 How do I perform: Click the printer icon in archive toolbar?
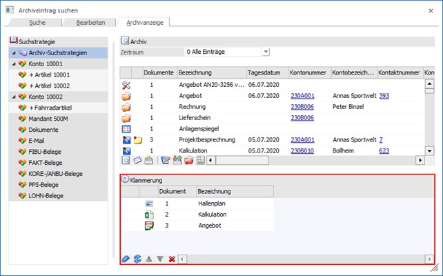(148, 160)
